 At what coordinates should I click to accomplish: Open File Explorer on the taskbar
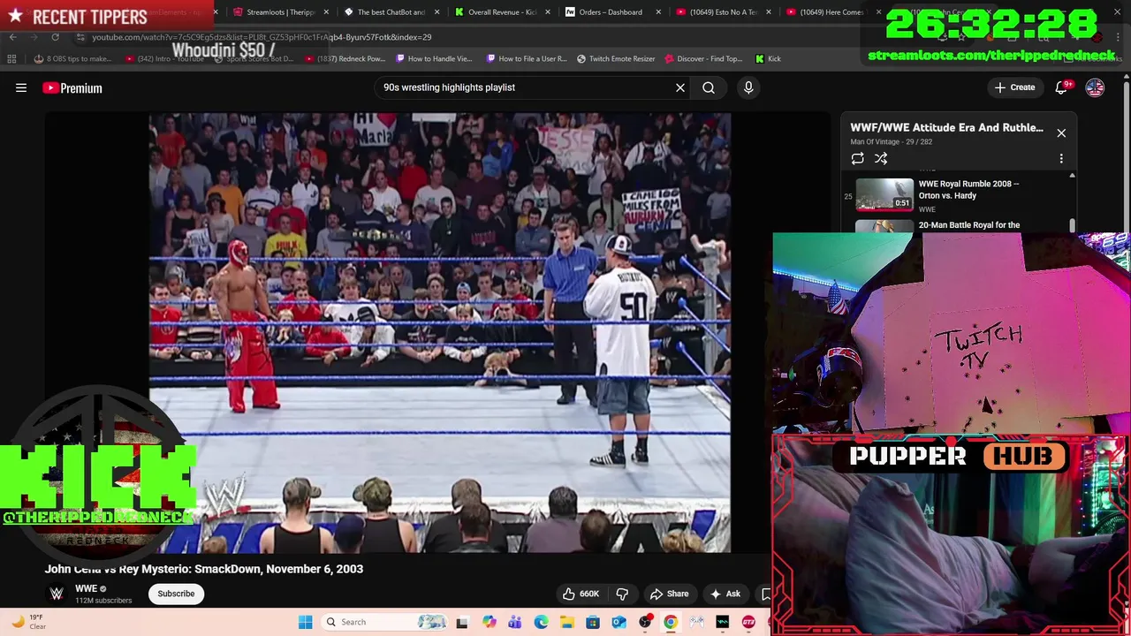(x=566, y=622)
